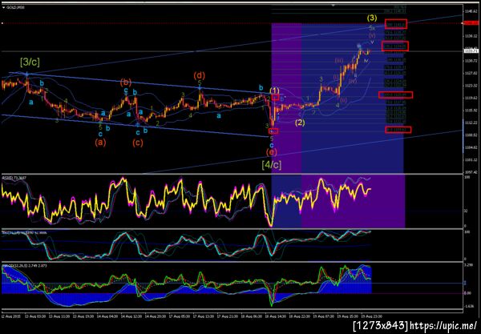481x334 pixels.
Task: Click the 1119.62 price axis value
Action: coord(471,98)
